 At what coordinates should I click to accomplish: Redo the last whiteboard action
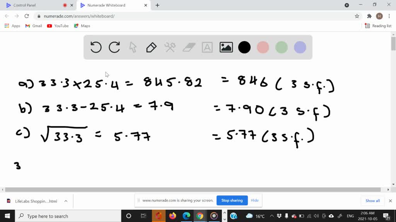(114, 47)
